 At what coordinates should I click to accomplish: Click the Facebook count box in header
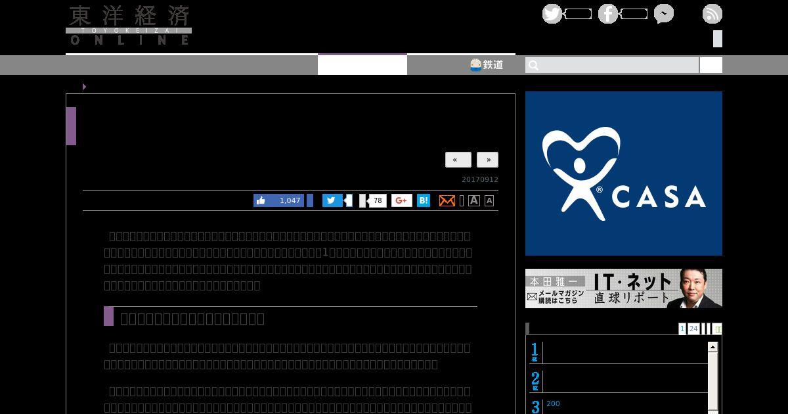point(634,14)
